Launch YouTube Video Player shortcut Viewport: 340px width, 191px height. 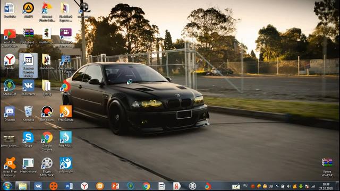pos(10,38)
